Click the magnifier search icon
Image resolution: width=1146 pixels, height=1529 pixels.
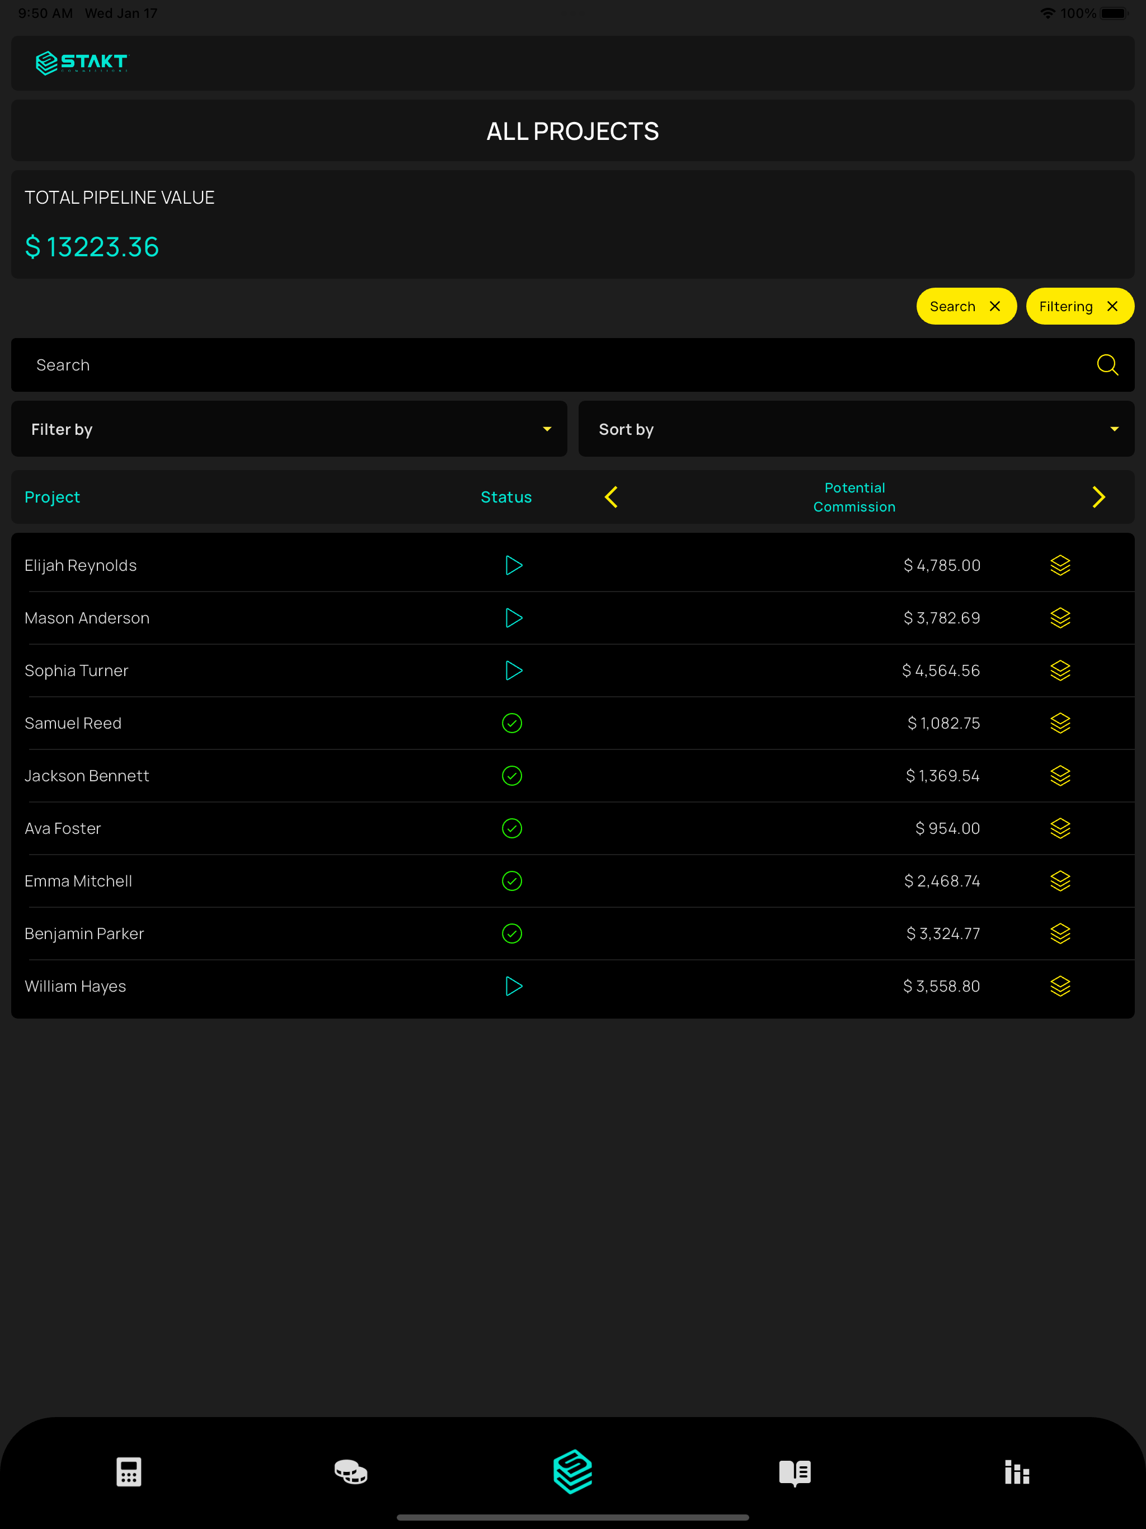click(1107, 365)
